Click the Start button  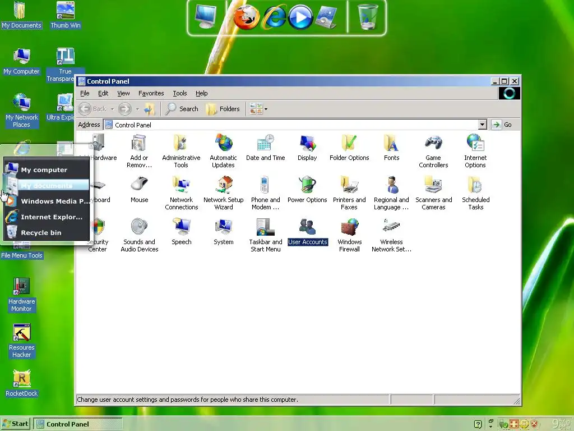[15, 424]
